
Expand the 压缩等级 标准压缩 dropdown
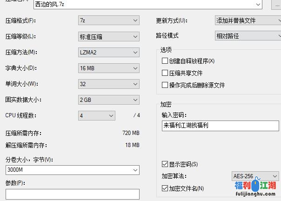click(109, 36)
